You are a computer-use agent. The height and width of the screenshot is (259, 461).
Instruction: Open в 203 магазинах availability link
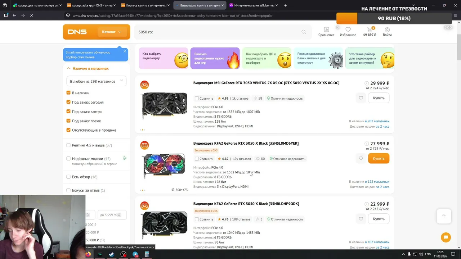[377, 121]
